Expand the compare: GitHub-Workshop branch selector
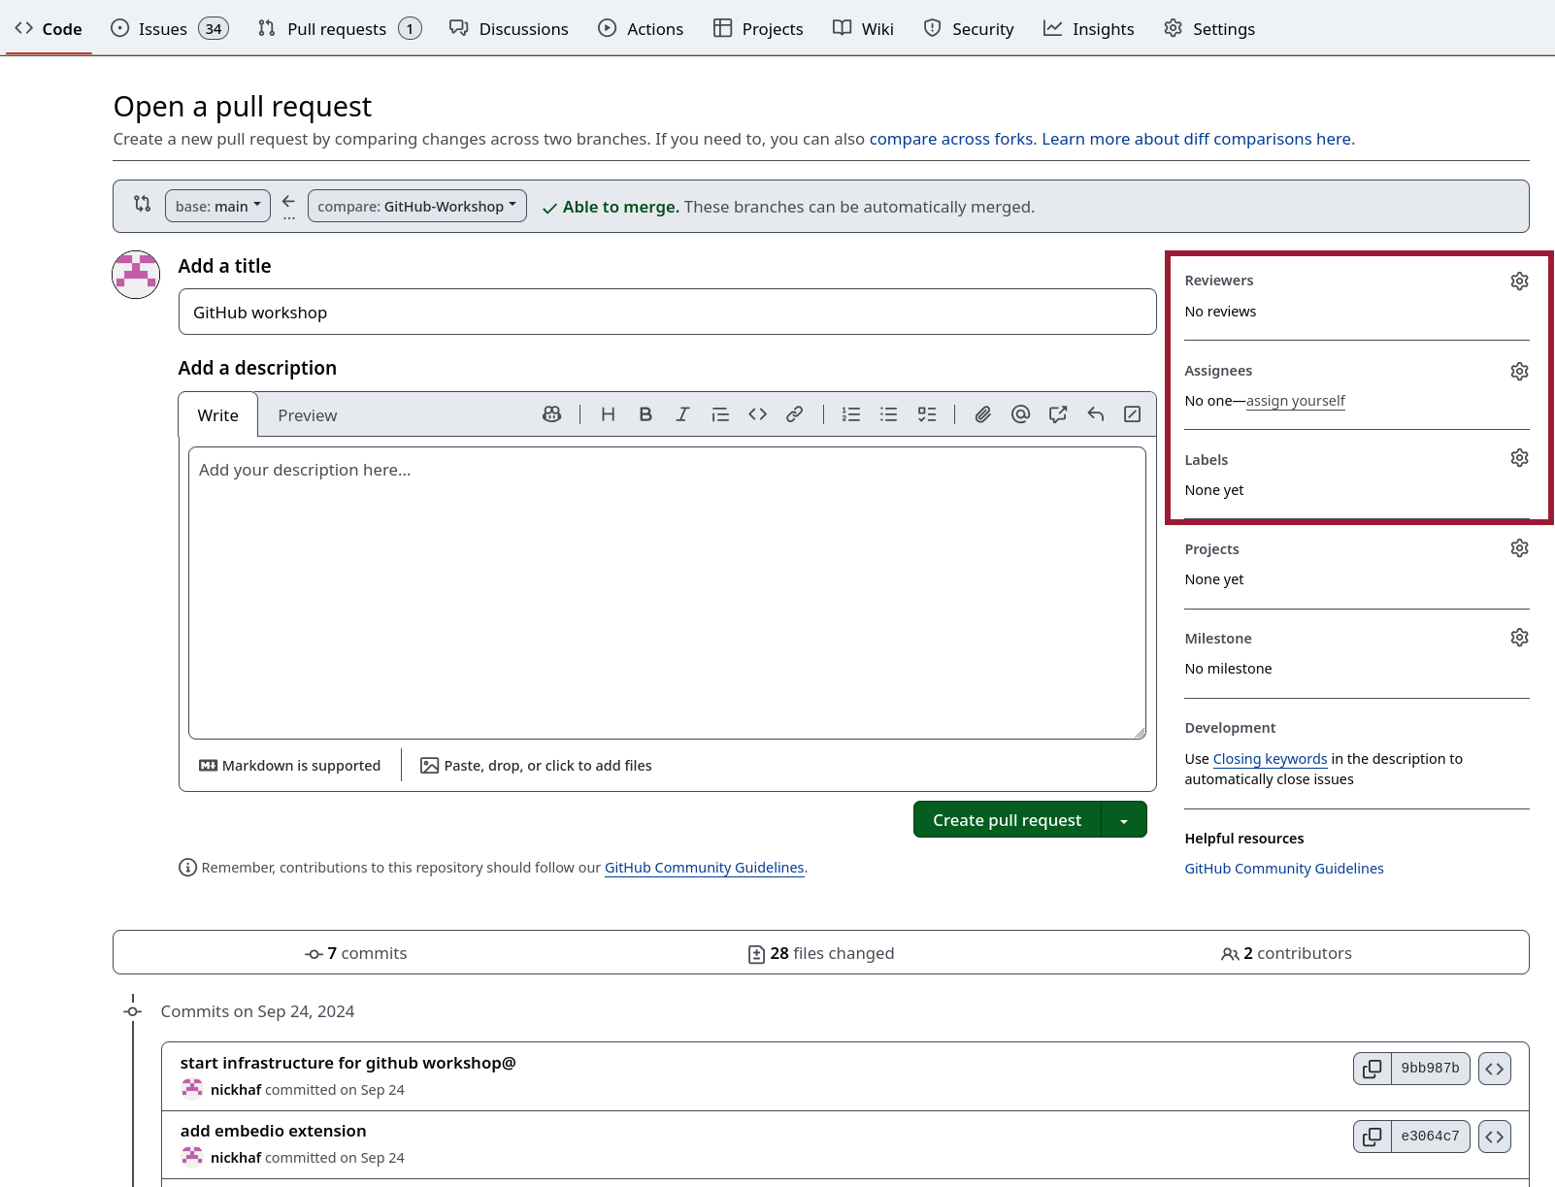The width and height of the screenshot is (1555, 1187). click(416, 206)
